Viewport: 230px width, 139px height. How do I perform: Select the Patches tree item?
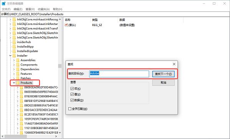pos(26,78)
